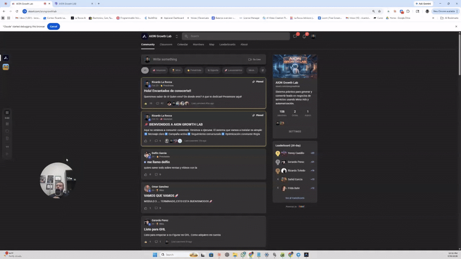Select the Community tab

coord(148,45)
